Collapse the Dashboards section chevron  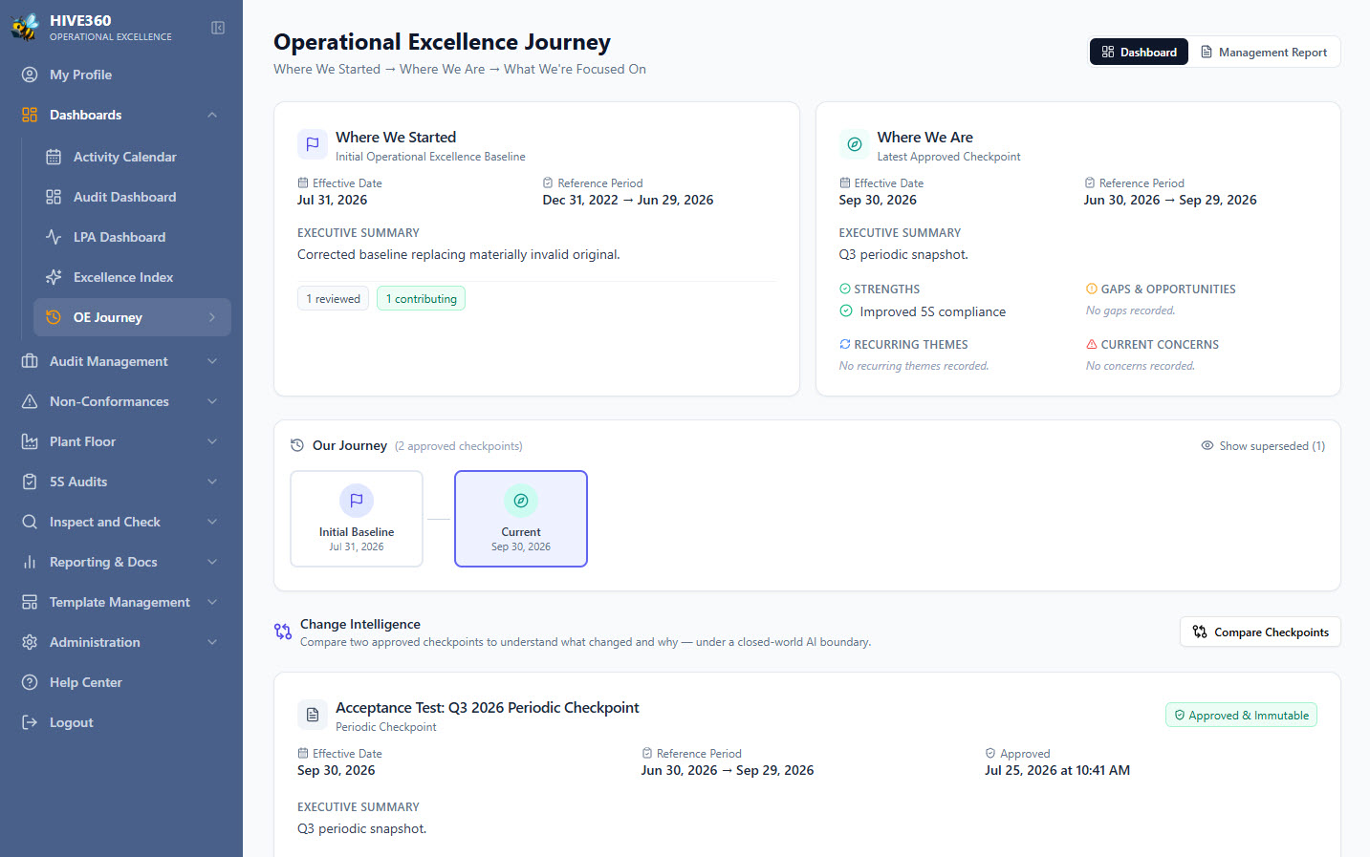point(212,115)
